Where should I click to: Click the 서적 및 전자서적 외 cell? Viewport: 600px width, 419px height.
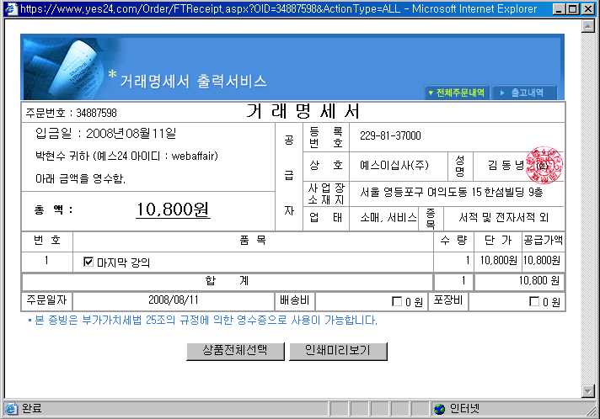pyautogui.click(x=504, y=218)
